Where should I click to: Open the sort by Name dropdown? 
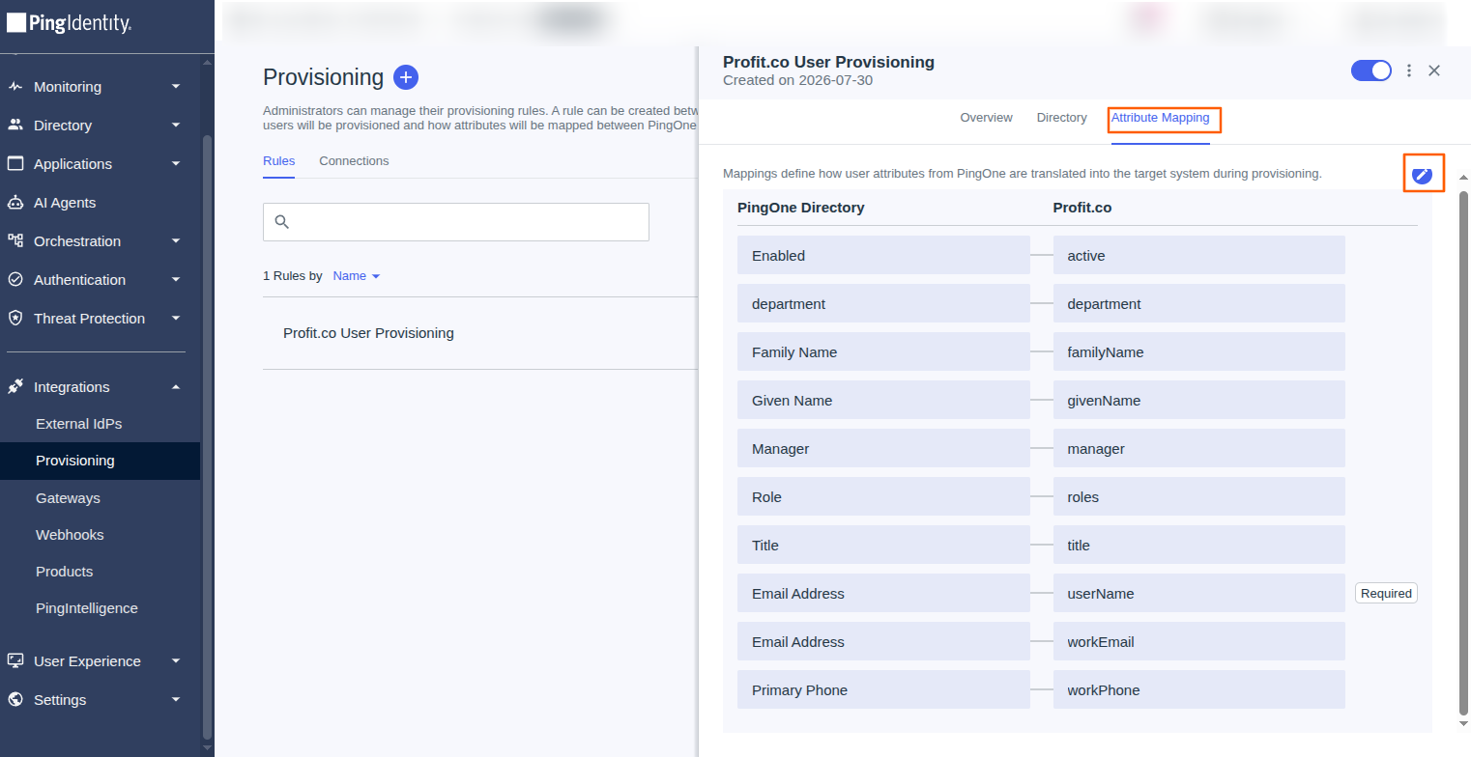357,276
